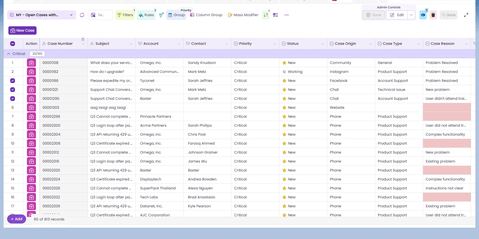Open action icon for case 00001108

tap(31, 63)
